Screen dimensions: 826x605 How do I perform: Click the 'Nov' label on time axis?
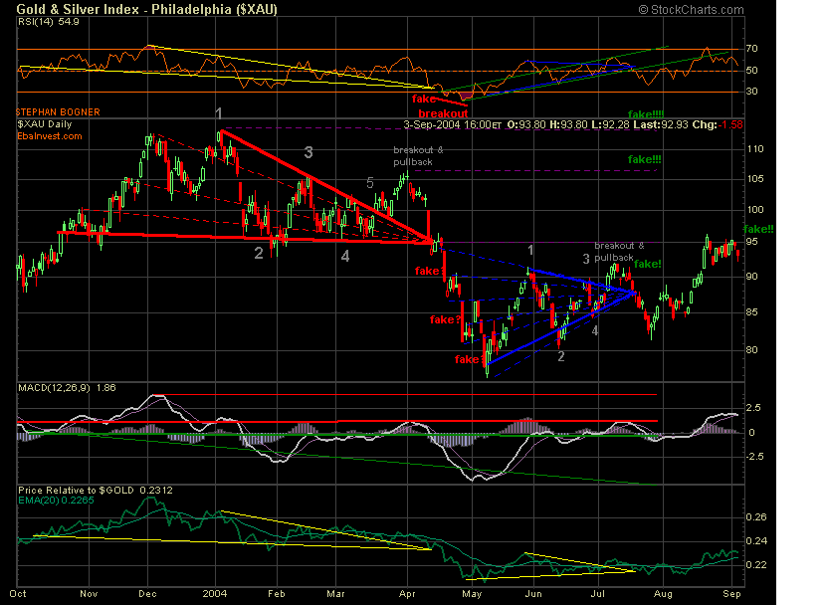pos(89,594)
